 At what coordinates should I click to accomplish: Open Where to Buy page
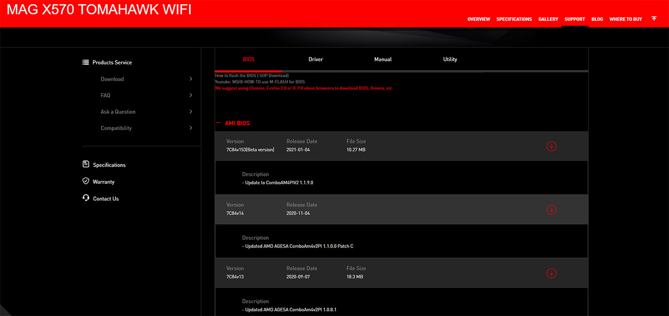626,19
